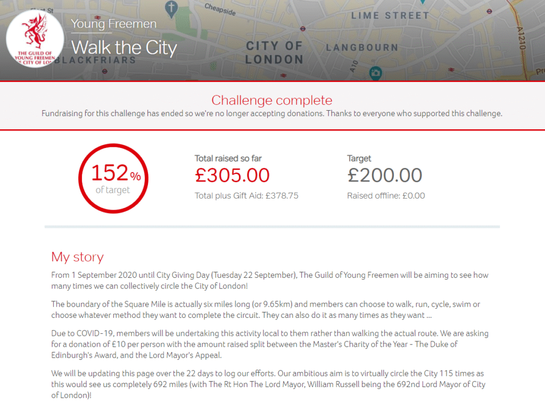This screenshot has width=545, height=403.
Task: Click the My story heading
Action: pos(77,257)
